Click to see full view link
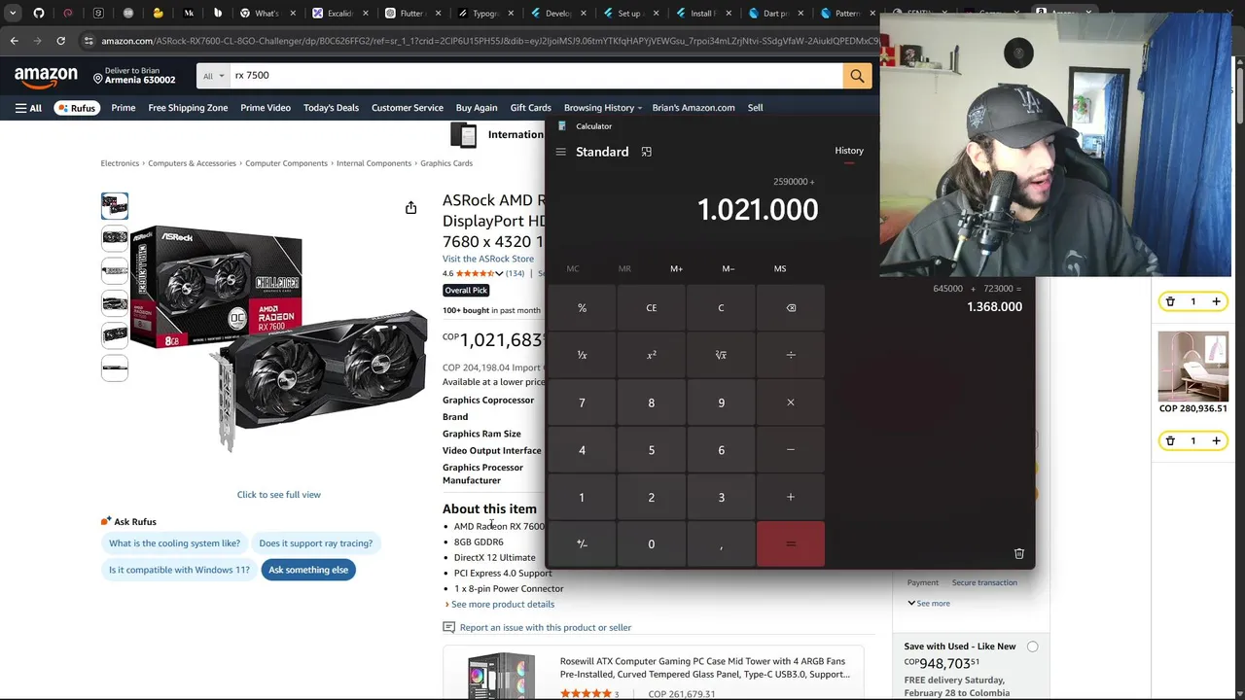The width and height of the screenshot is (1245, 700). click(279, 495)
